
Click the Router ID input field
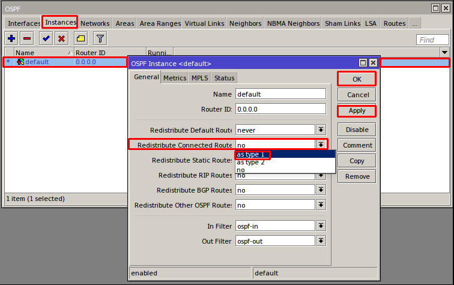point(280,109)
